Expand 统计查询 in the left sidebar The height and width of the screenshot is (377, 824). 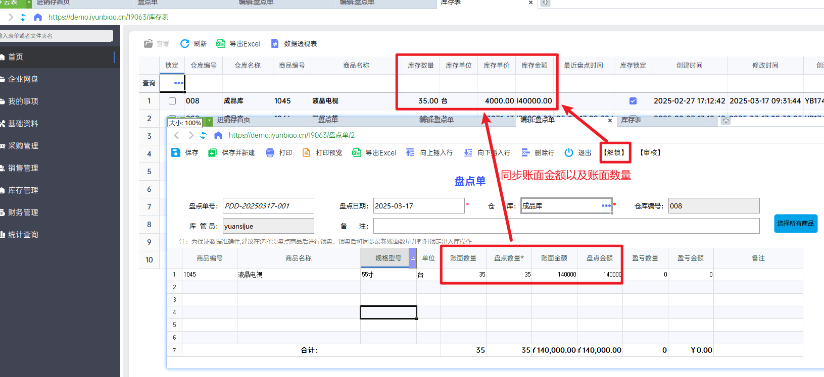[60, 235]
